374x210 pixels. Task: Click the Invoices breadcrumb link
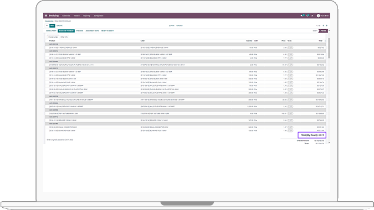pos(49,21)
